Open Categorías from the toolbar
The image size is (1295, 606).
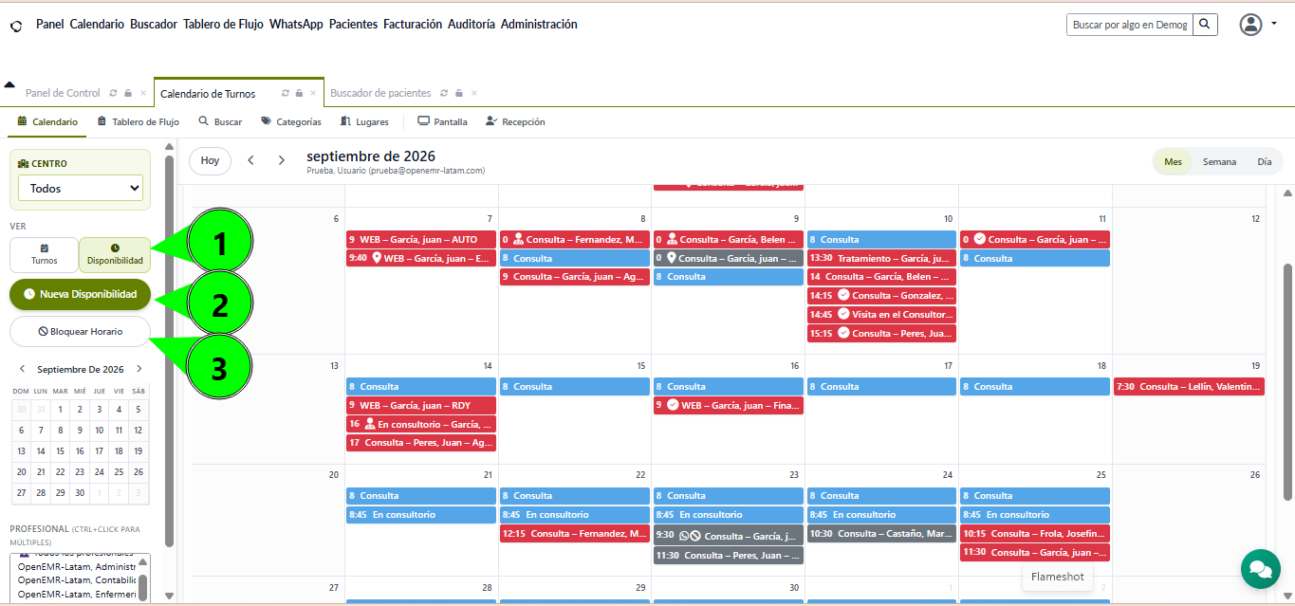pos(291,121)
